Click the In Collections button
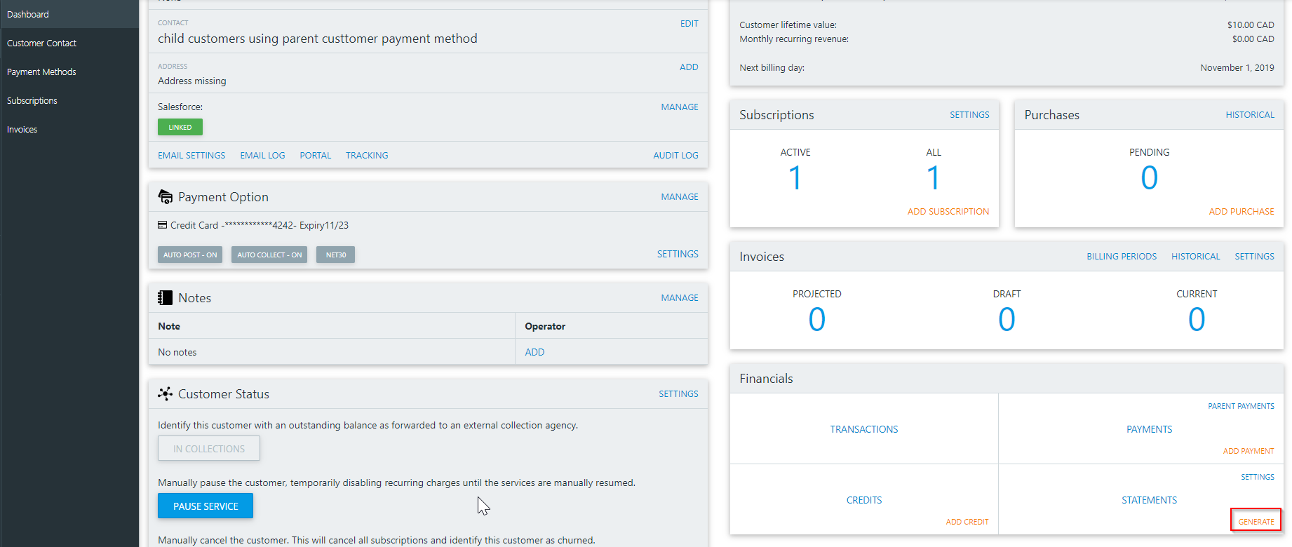 click(x=209, y=449)
